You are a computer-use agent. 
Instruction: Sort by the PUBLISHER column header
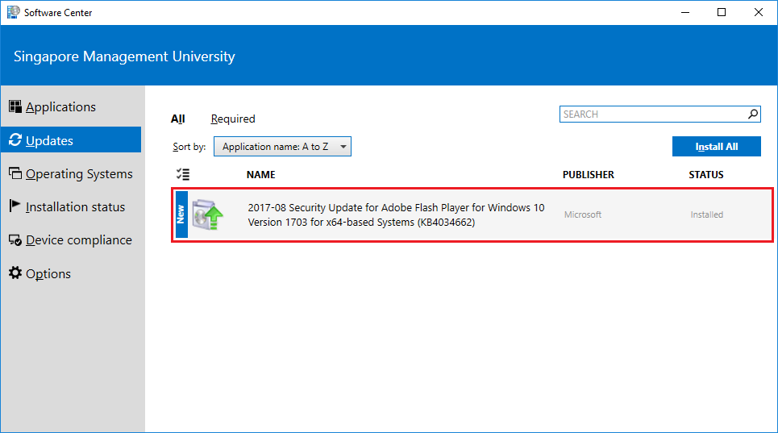[588, 175]
